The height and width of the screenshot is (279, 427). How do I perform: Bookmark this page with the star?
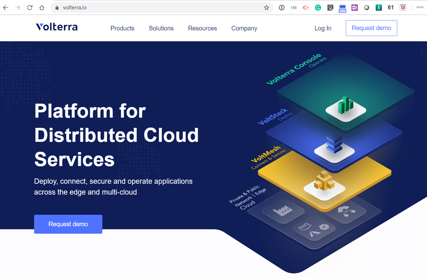tap(266, 7)
